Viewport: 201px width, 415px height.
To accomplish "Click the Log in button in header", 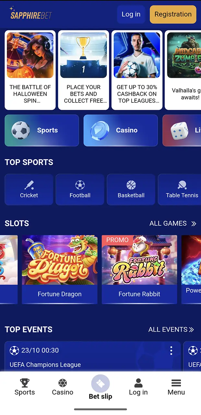I will click(131, 14).
